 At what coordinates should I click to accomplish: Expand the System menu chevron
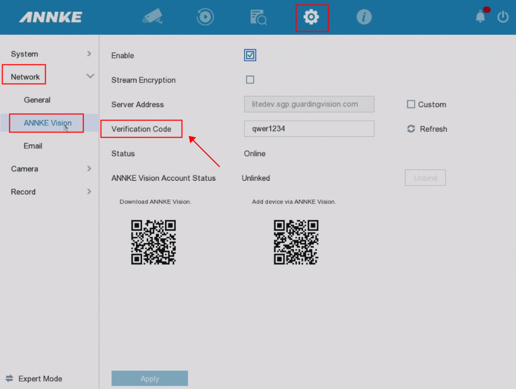[89, 53]
